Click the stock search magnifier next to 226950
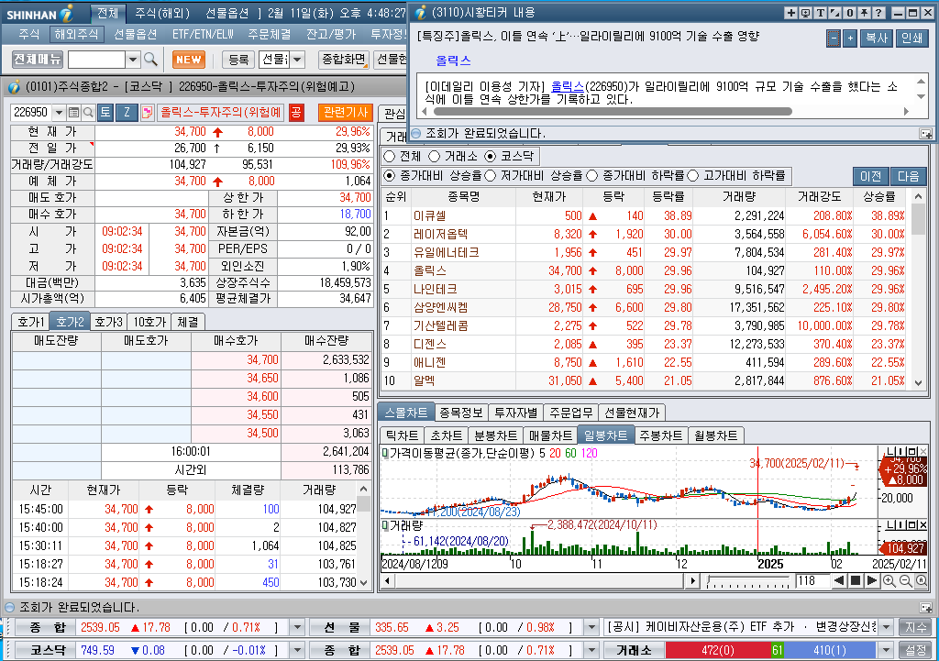Image resolution: width=939 pixels, height=661 pixels. click(88, 113)
